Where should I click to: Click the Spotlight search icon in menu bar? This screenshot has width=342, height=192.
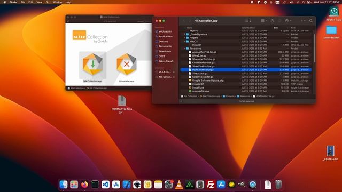click(303, 2)
